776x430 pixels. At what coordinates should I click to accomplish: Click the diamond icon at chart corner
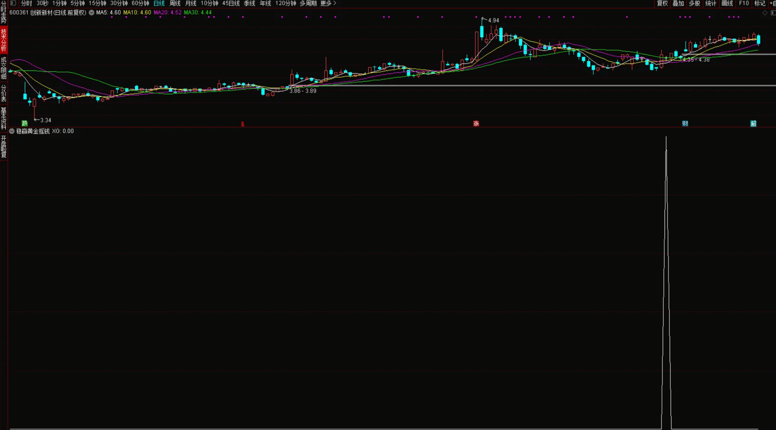765,13
